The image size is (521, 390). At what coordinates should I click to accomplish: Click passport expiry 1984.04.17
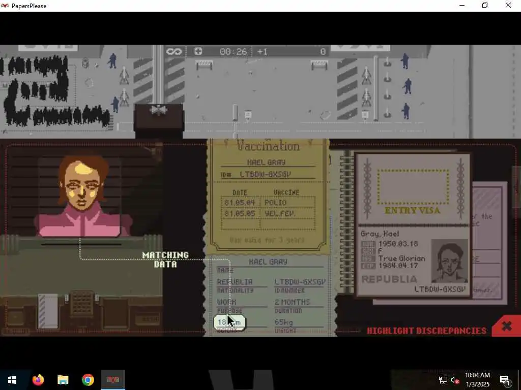click(x=398, y=266)
